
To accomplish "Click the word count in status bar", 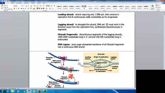I will (12, 89).
